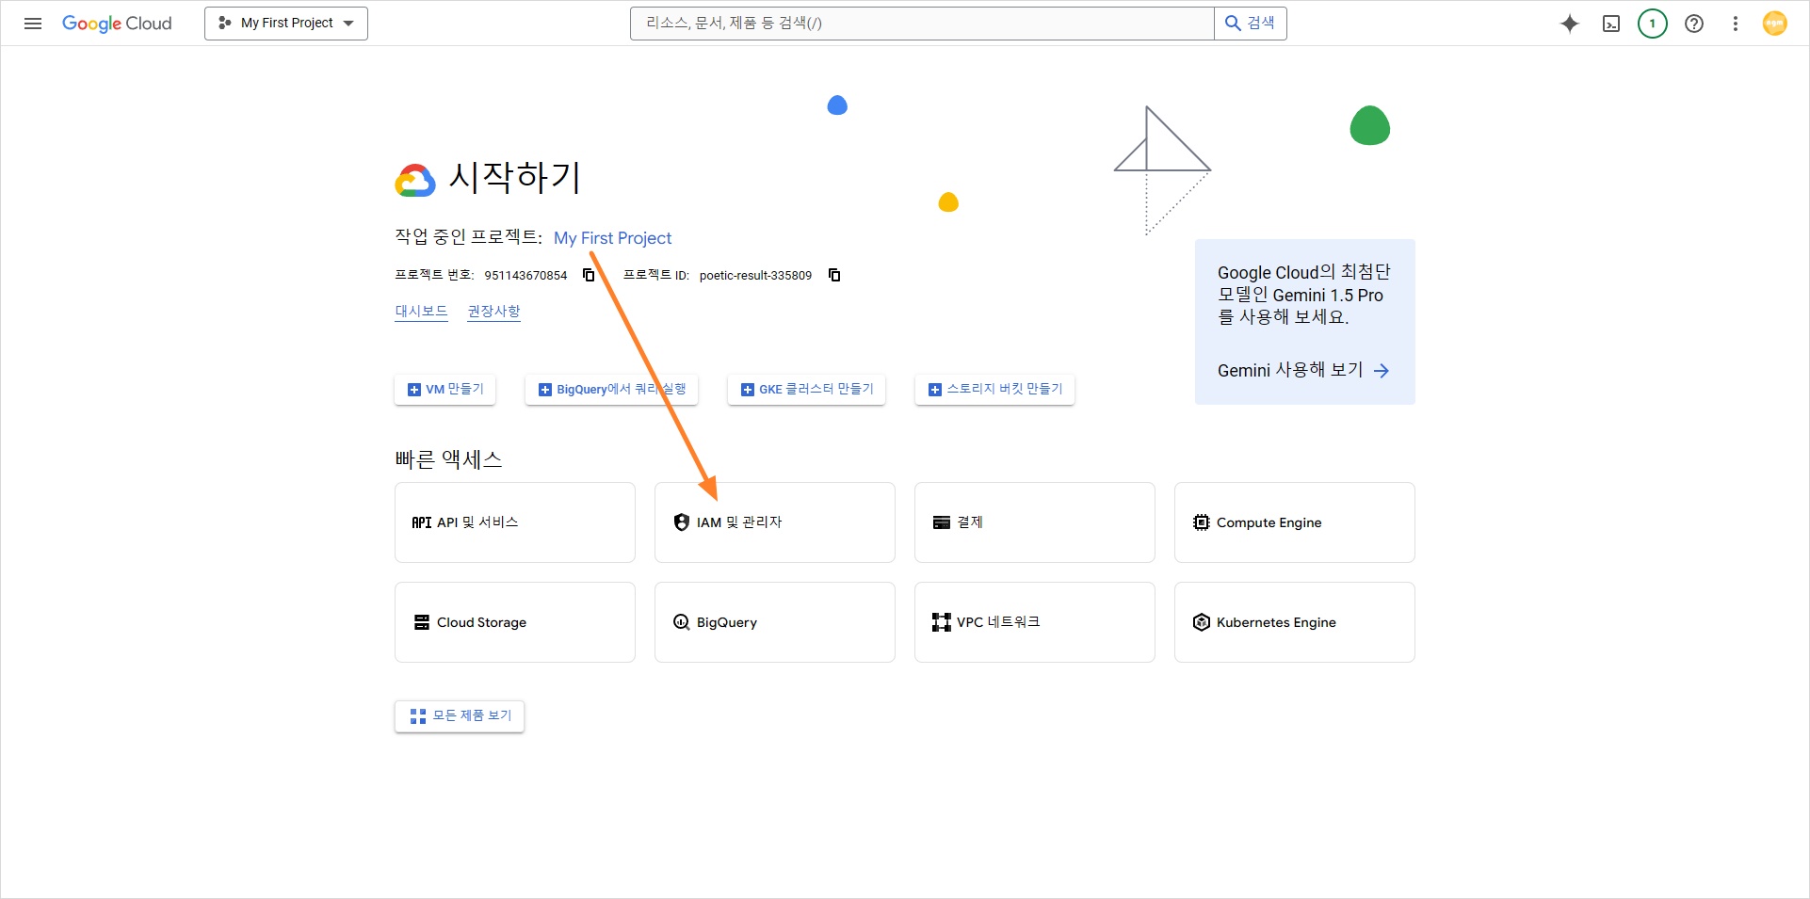This screenshot has width=1810, height=899.
Task: Click the 검색 search button
Action: tap(1251, 24)
